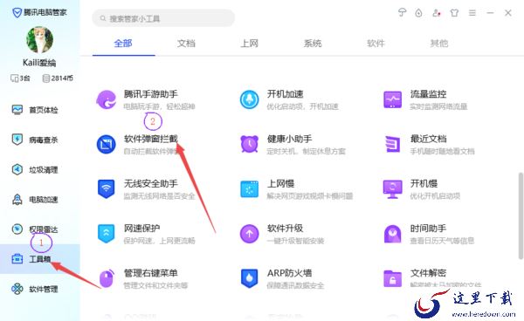Click the 电脑加速 rocket sidebar icon
Image resolution: width=524 pixels, height=321 pixels.
coord(17,199)
